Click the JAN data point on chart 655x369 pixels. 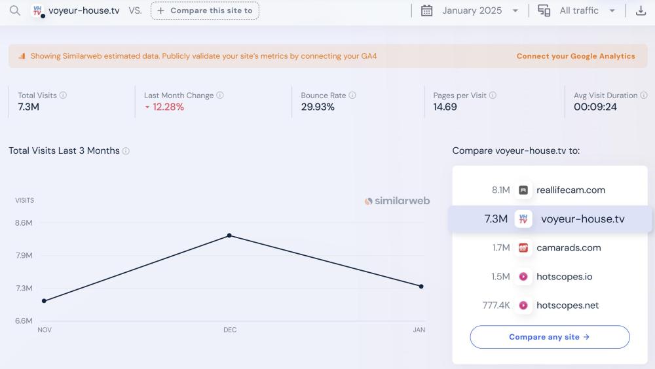pos(421,287)
